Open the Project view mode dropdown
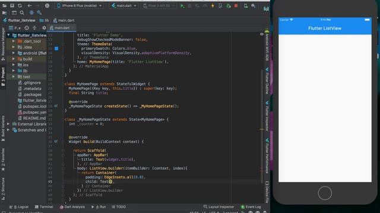Screen dimensions: 380x213 coord(15,28)
